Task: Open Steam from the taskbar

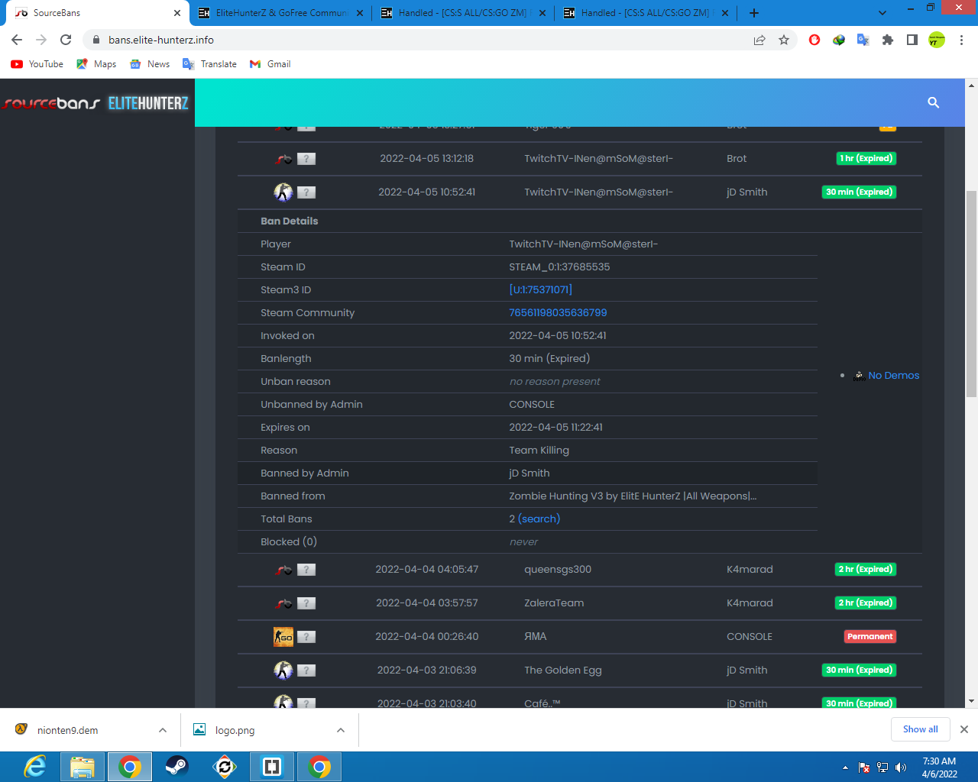Action: tap(176, 767)
